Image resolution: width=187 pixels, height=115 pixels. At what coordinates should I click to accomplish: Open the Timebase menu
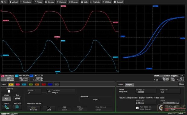coord(26,2)
